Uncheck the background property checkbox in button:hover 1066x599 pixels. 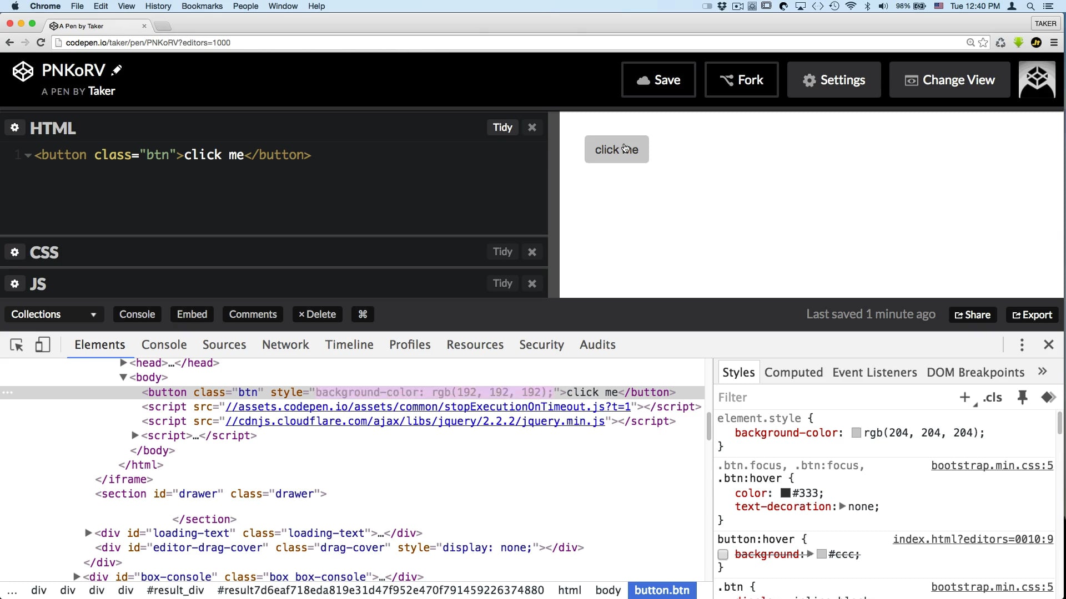723,554
